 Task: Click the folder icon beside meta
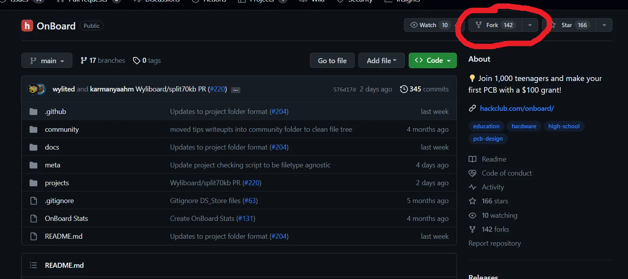click(x=33, y=165)
